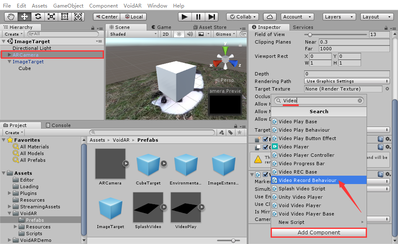
Task: Select Unity Video Player entry
Action: point(319,197)
